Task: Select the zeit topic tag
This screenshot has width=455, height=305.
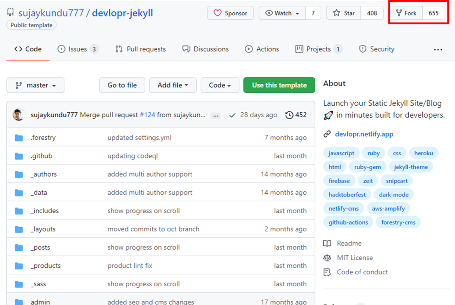Action: click(x=368, y=181)
